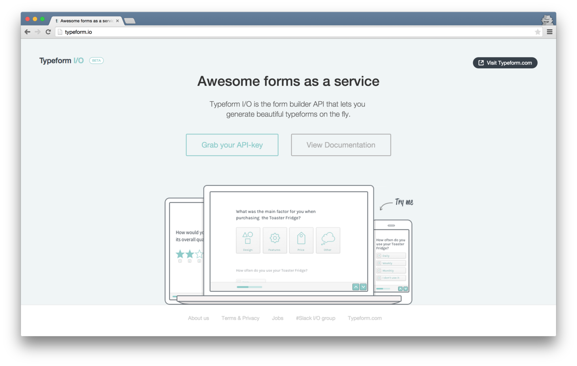The image size is (577, 366).
Task: Select 'I don't use it' option
Action: coord(391,278)
